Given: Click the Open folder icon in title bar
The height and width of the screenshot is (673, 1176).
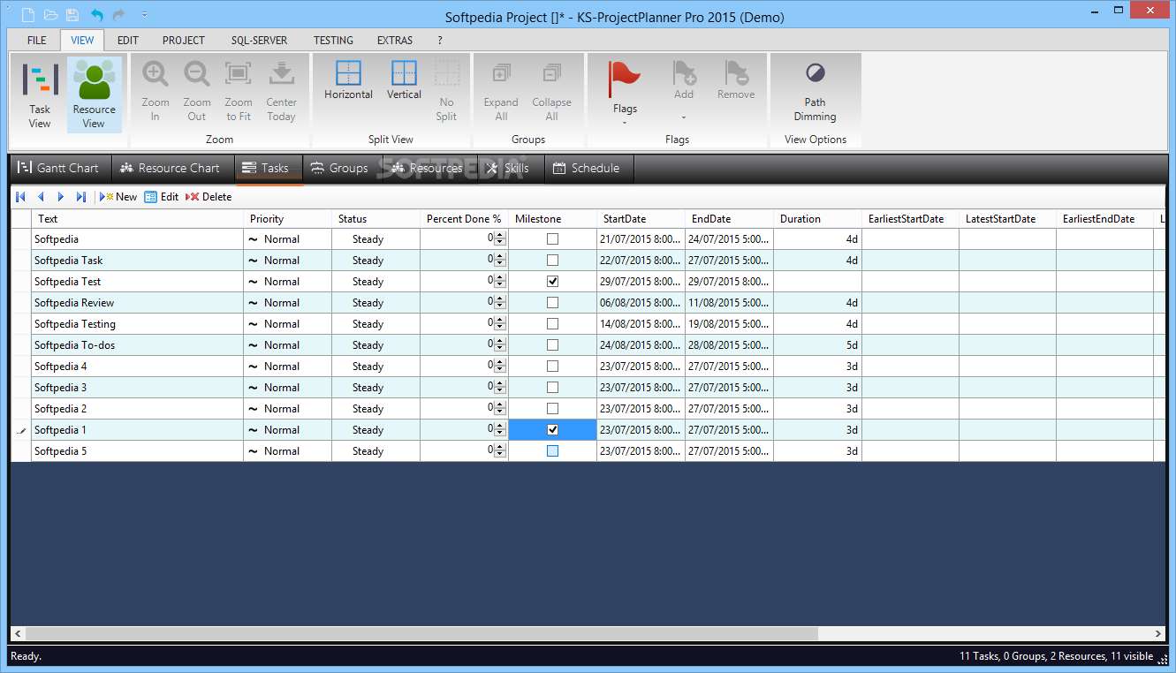Looking at the screenshot, I should tap(51, 15).
